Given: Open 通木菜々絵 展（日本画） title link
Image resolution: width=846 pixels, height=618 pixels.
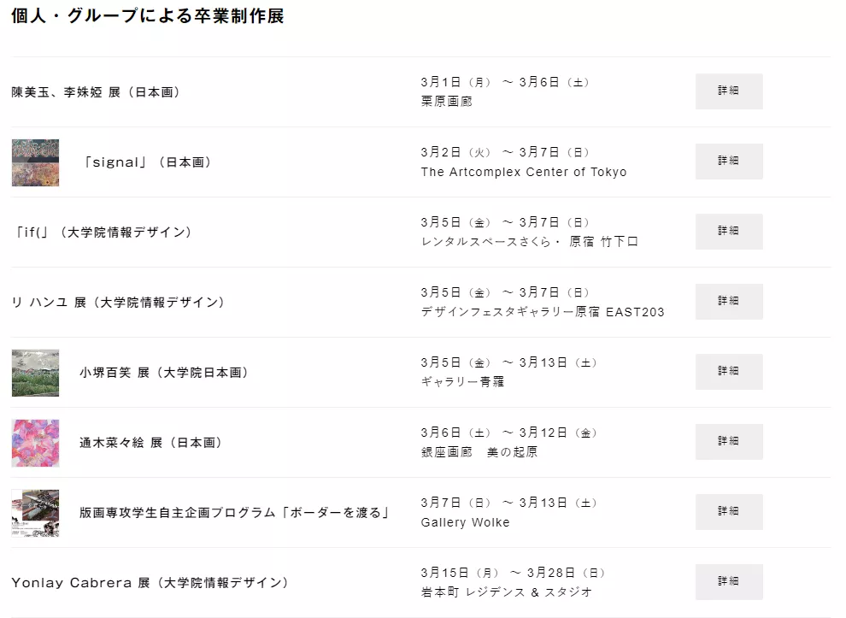Looking at the screenshot, I should [151, 443].
